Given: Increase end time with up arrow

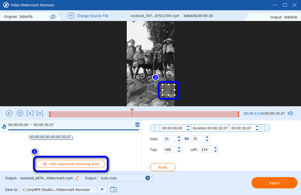Looking at the screenshot, I should point(257,126).
